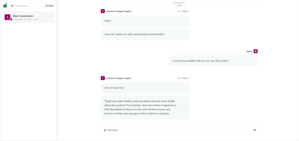Click the lower Insurance Support Agent avatar
299x141 pixels.
103,78
